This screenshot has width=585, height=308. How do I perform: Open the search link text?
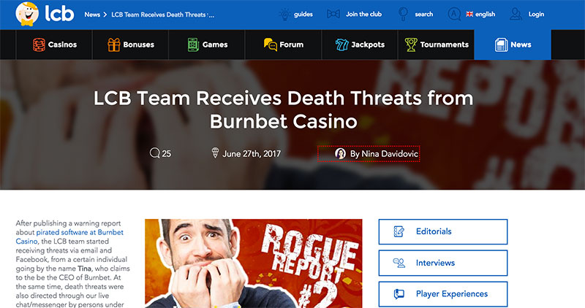point(424,14)
